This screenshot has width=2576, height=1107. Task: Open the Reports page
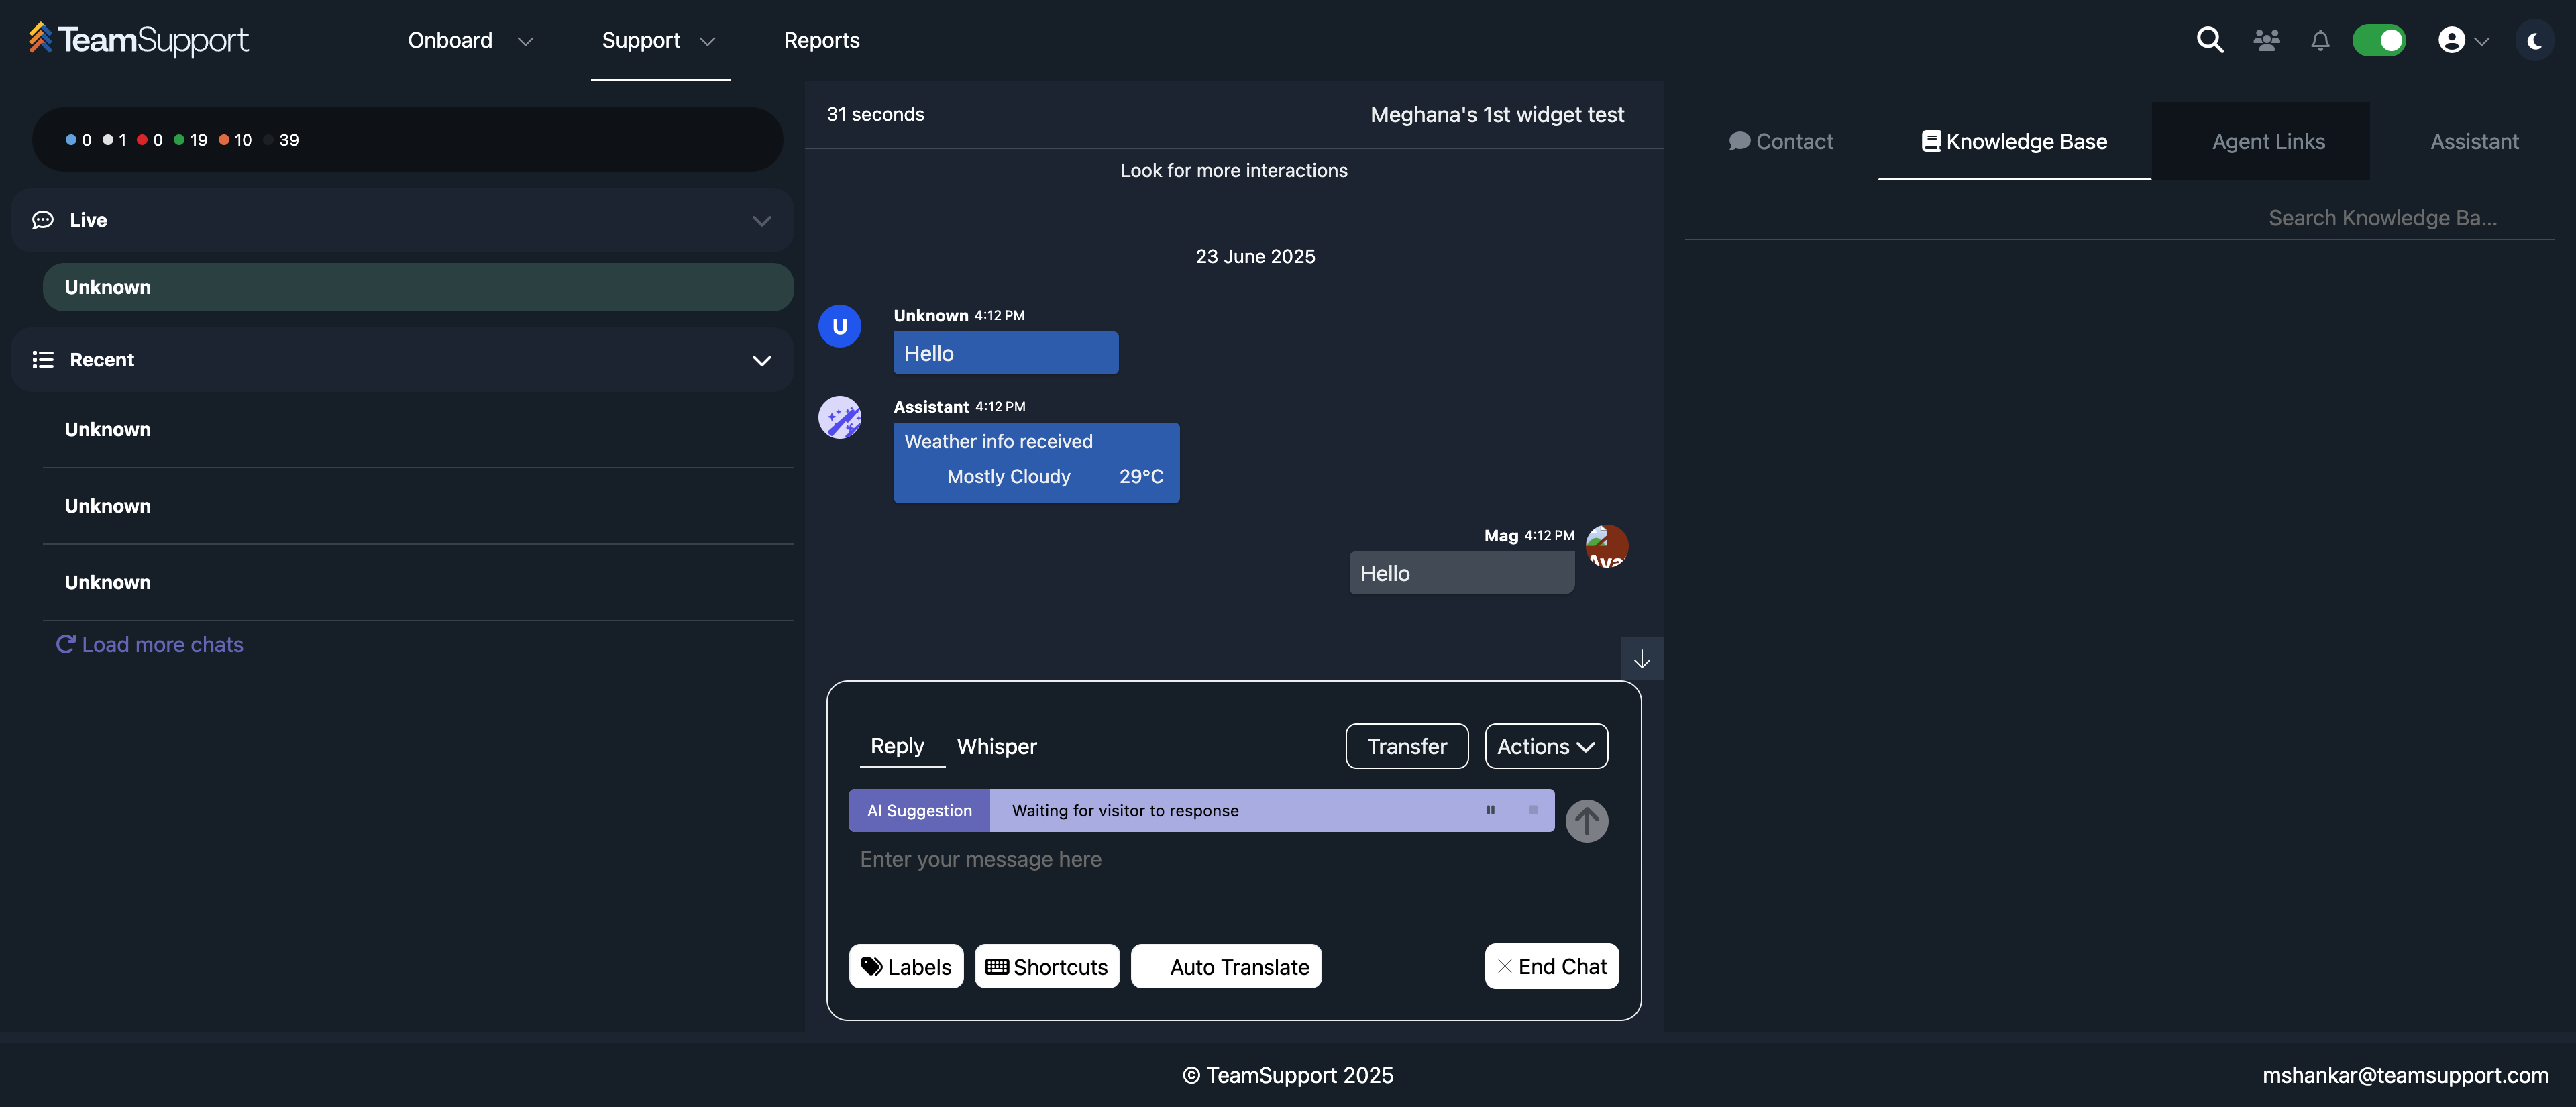click(821, 40)
